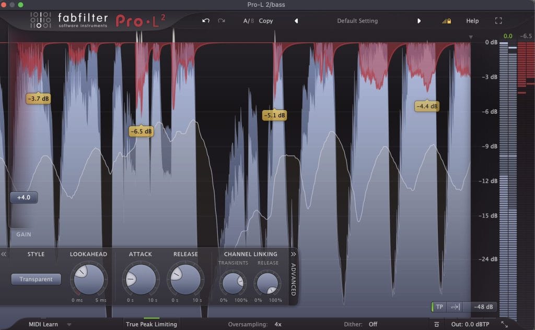Click the green 0.0 peak readout
The width and height of the screenshot is (535, 330).
point(508,36)
